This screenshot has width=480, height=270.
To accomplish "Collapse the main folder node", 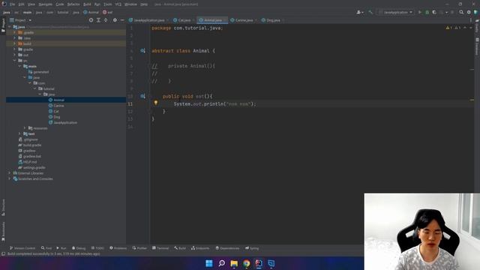I will [x=19, y=66].
